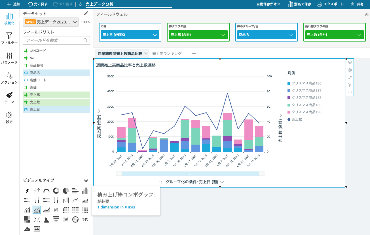370x235 pixels.
Task: Add a new sheet with plus tab
Action: (194, 53)
